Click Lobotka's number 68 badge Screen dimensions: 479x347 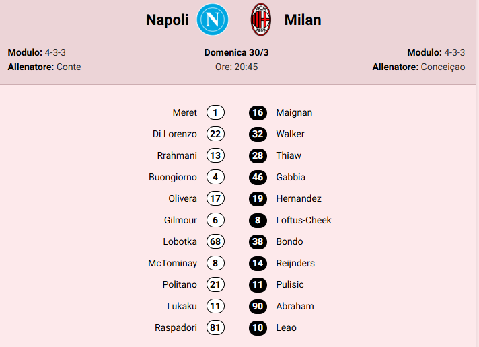215,241
